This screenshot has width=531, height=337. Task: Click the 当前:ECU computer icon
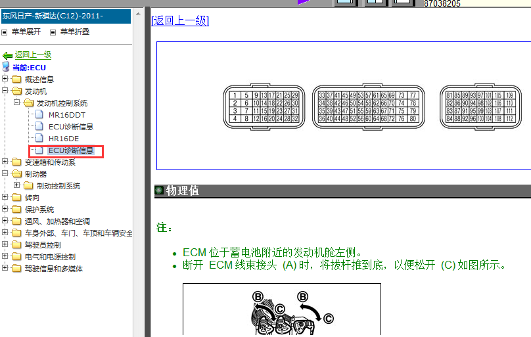tap(6, 66)
